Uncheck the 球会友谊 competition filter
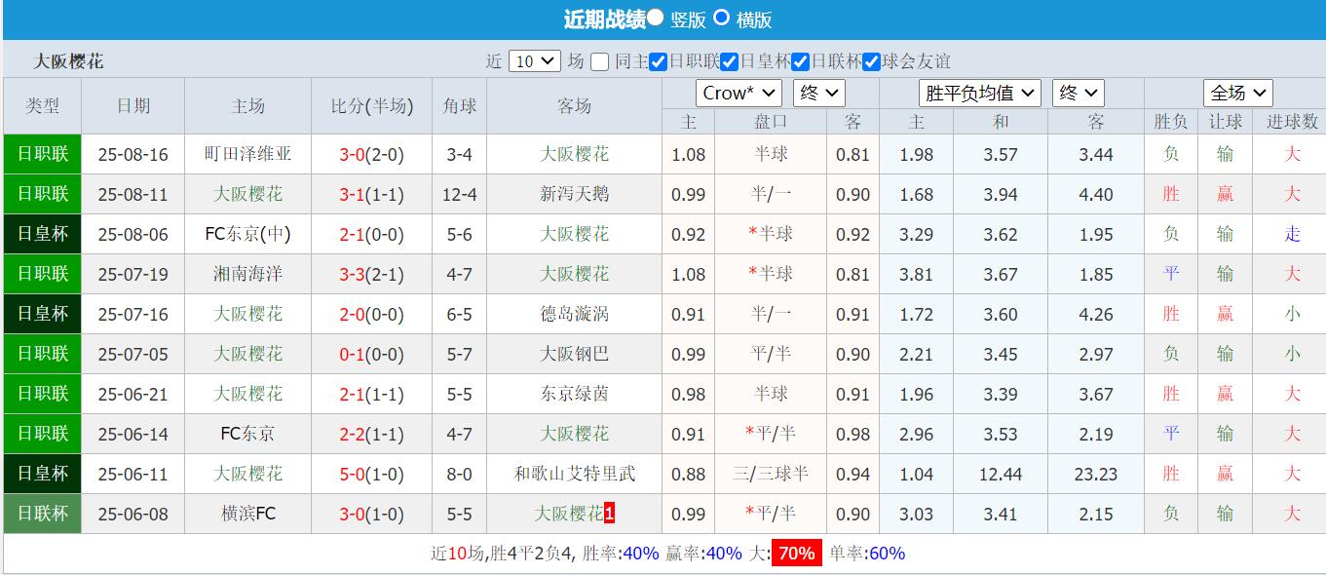1326x575 pixels. tap(870, 61)
